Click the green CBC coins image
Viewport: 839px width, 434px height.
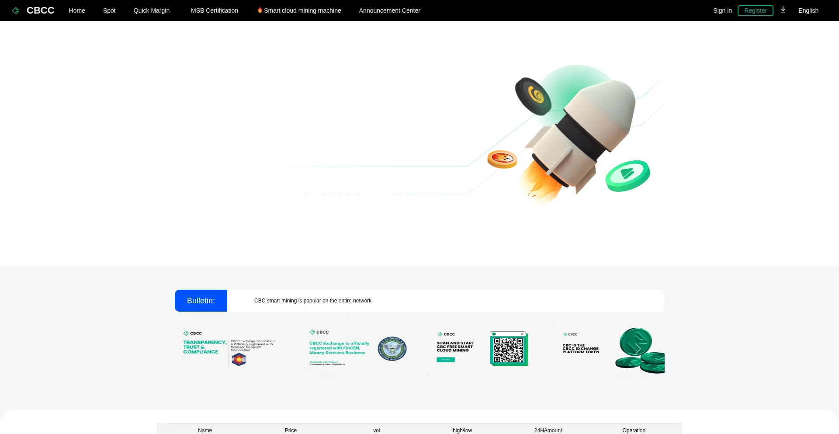tap(640, 351)
